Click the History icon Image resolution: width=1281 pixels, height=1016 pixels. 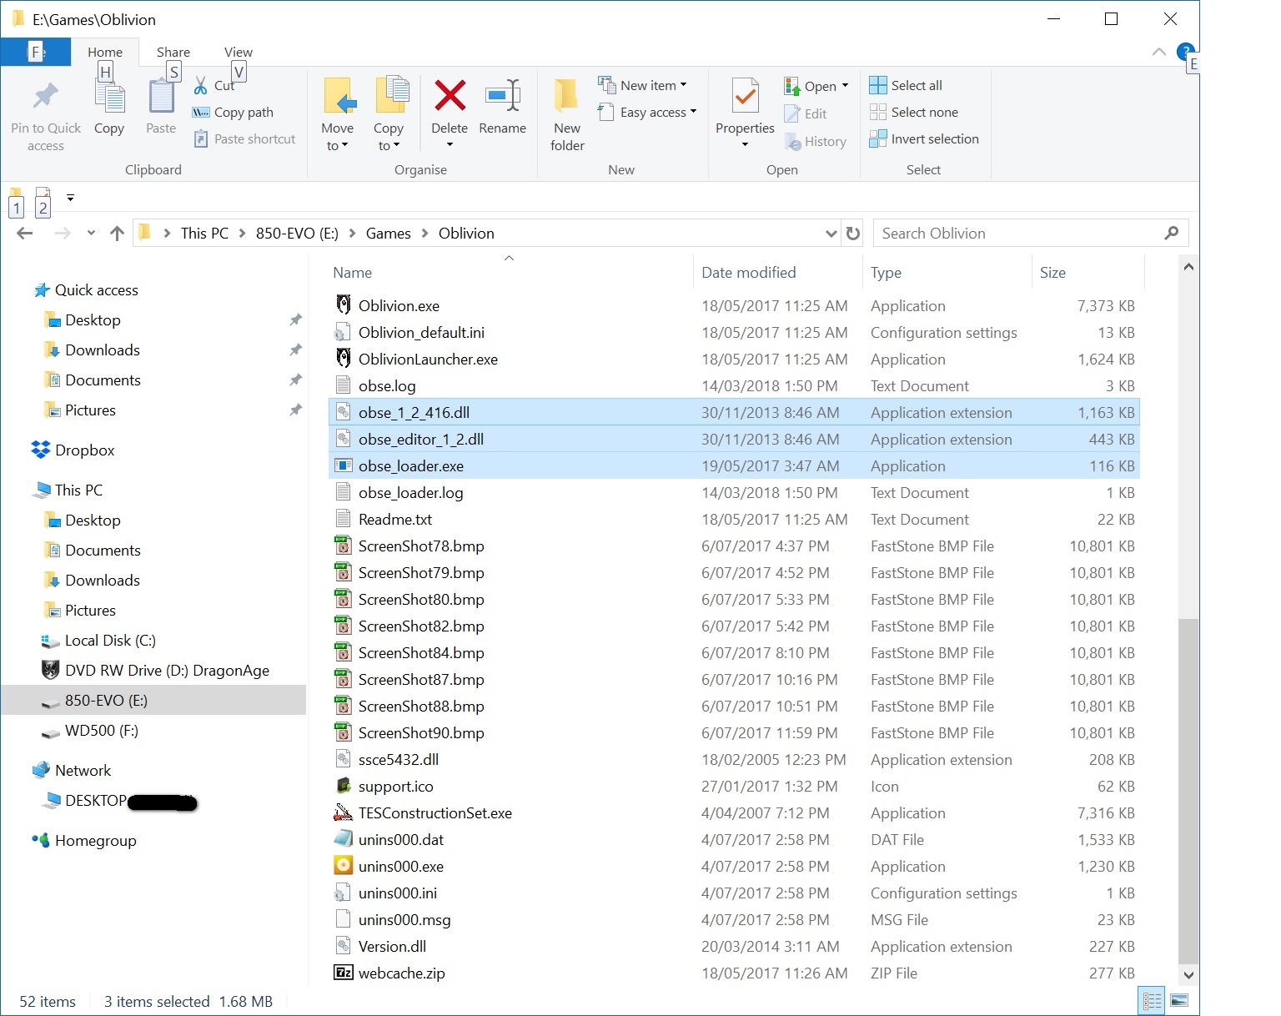click(x=792, y=141)
